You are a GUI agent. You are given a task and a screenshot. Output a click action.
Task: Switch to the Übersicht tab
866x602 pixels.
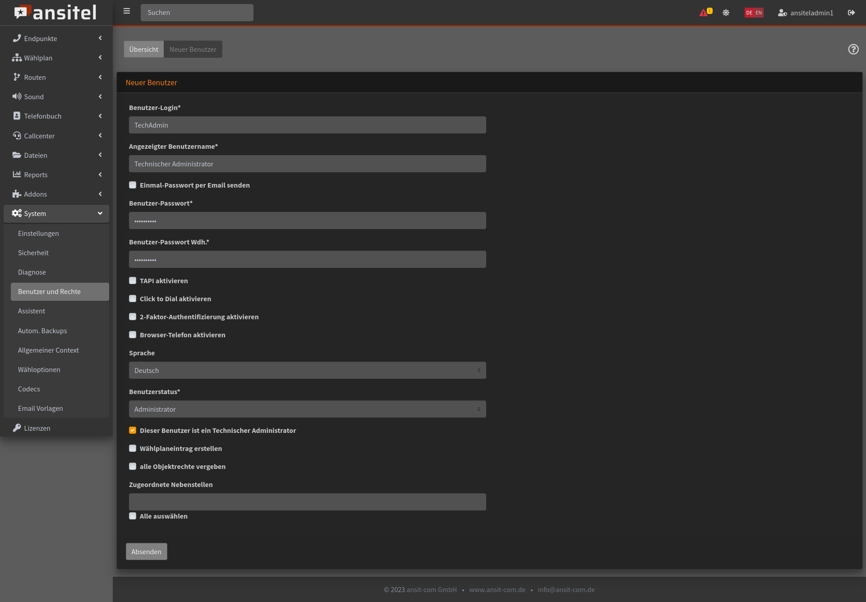[143, 49]
